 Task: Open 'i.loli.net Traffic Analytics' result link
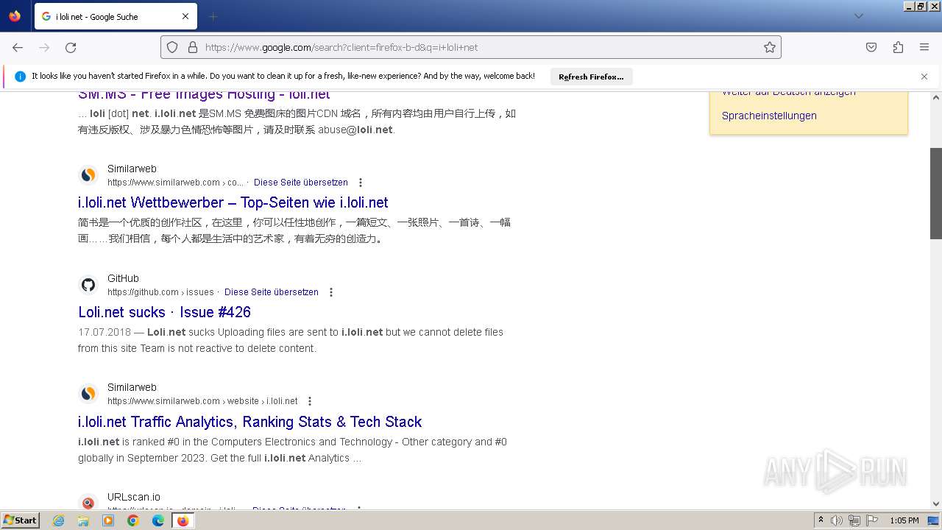[x=250, y=422]
